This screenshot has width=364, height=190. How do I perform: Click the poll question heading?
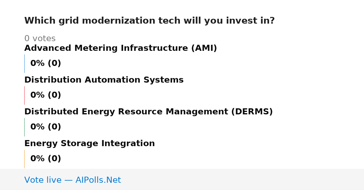[x=149, y=21]
